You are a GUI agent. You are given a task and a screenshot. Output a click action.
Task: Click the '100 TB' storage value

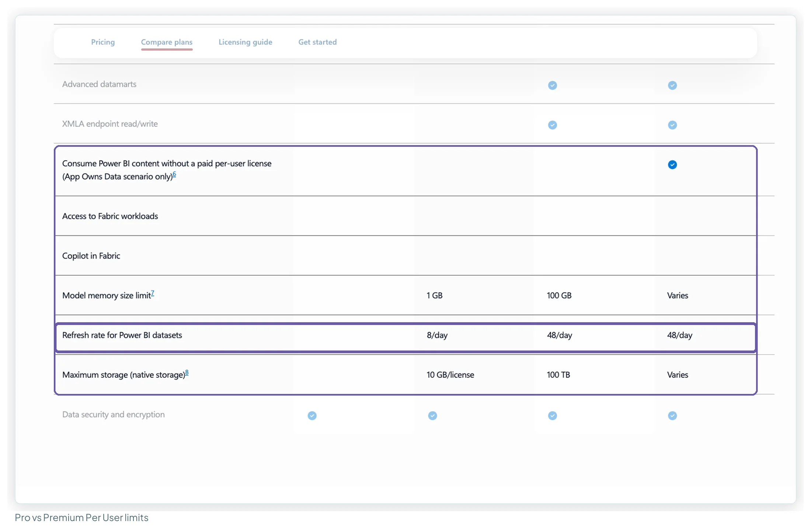point(558,375)
